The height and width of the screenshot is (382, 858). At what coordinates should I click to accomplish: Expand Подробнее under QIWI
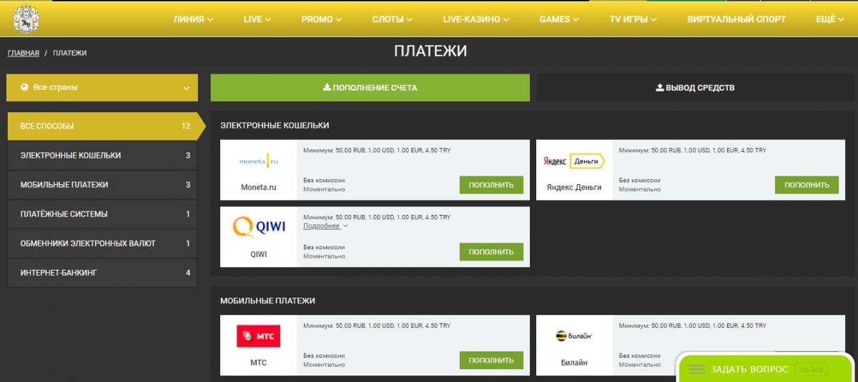[325, 226]
